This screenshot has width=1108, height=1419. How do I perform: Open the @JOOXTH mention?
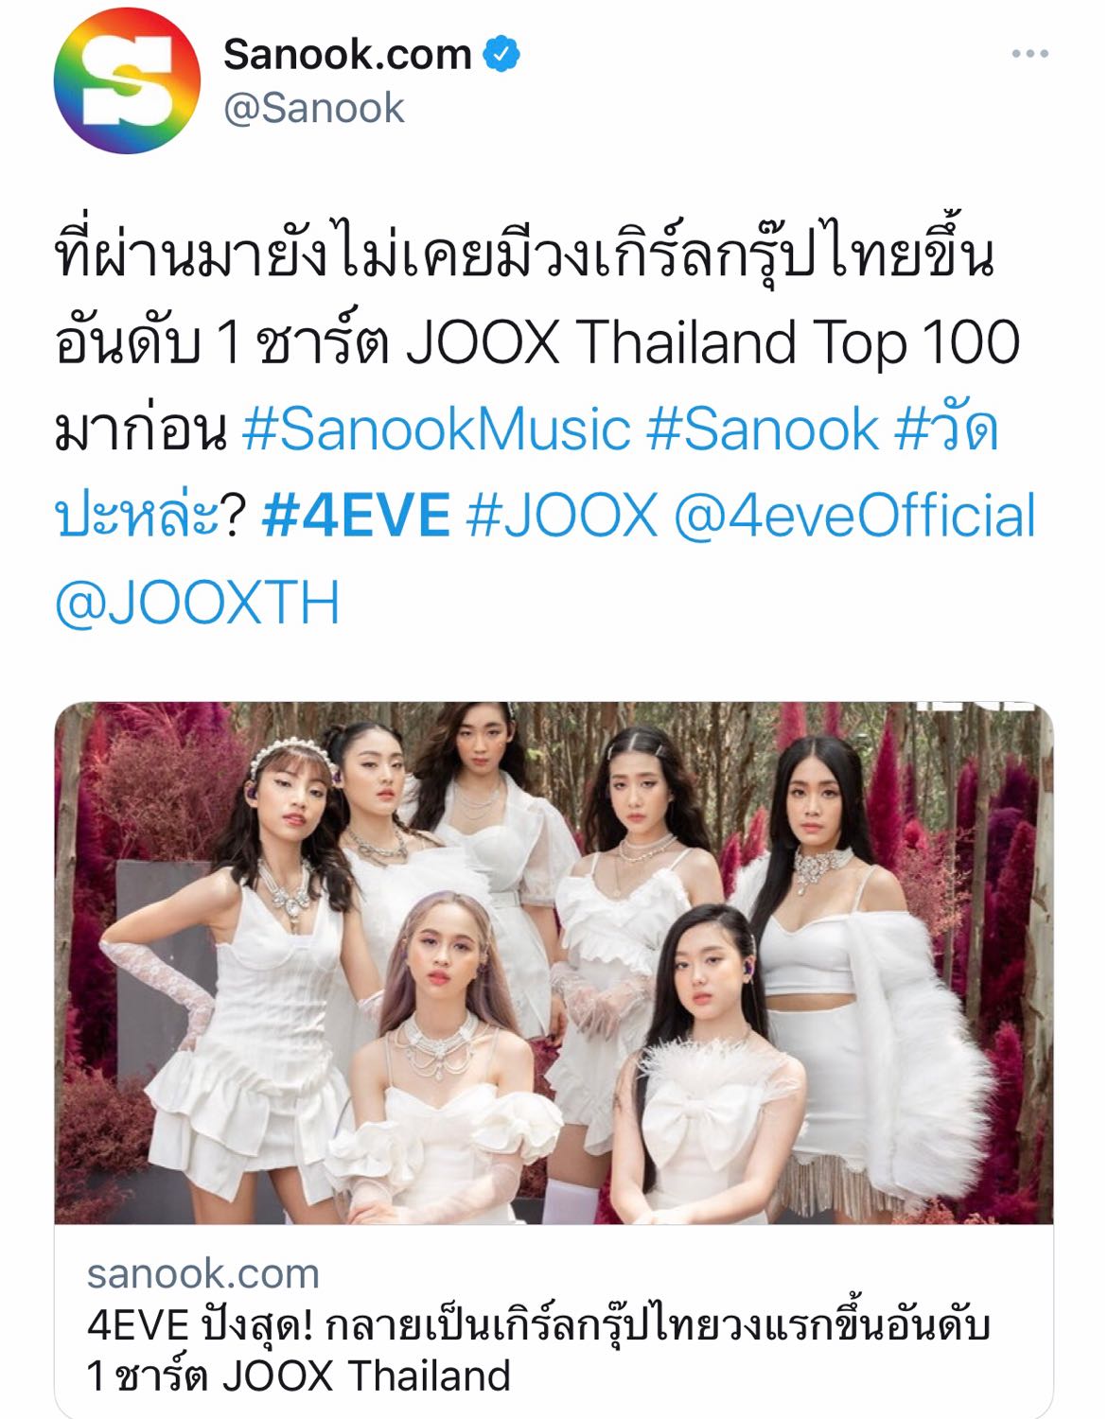tap(197, 604)
